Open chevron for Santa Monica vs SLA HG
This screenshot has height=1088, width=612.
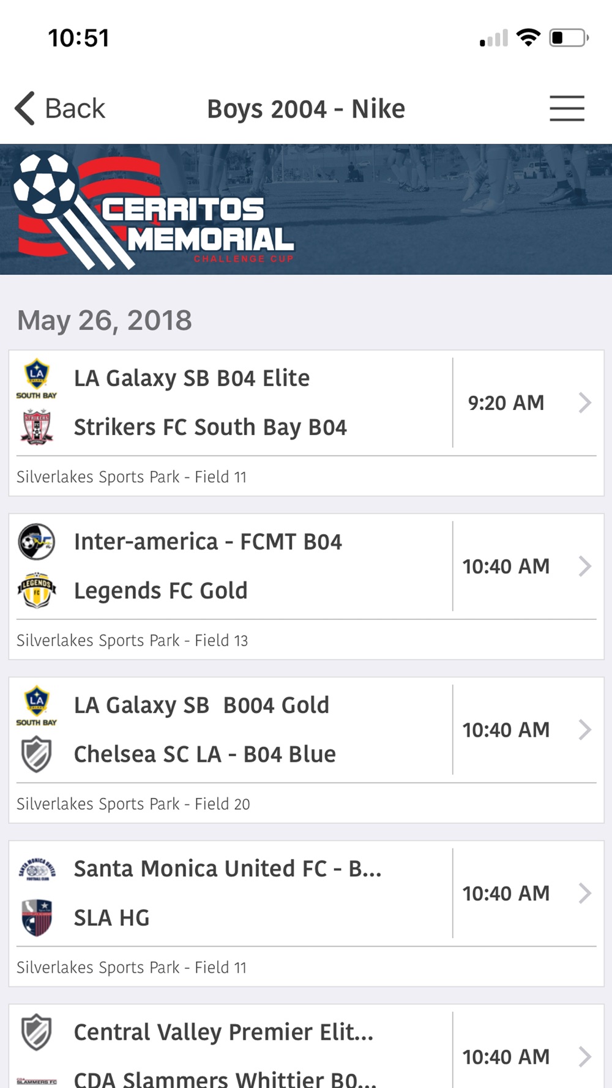[x=585, y=893]
